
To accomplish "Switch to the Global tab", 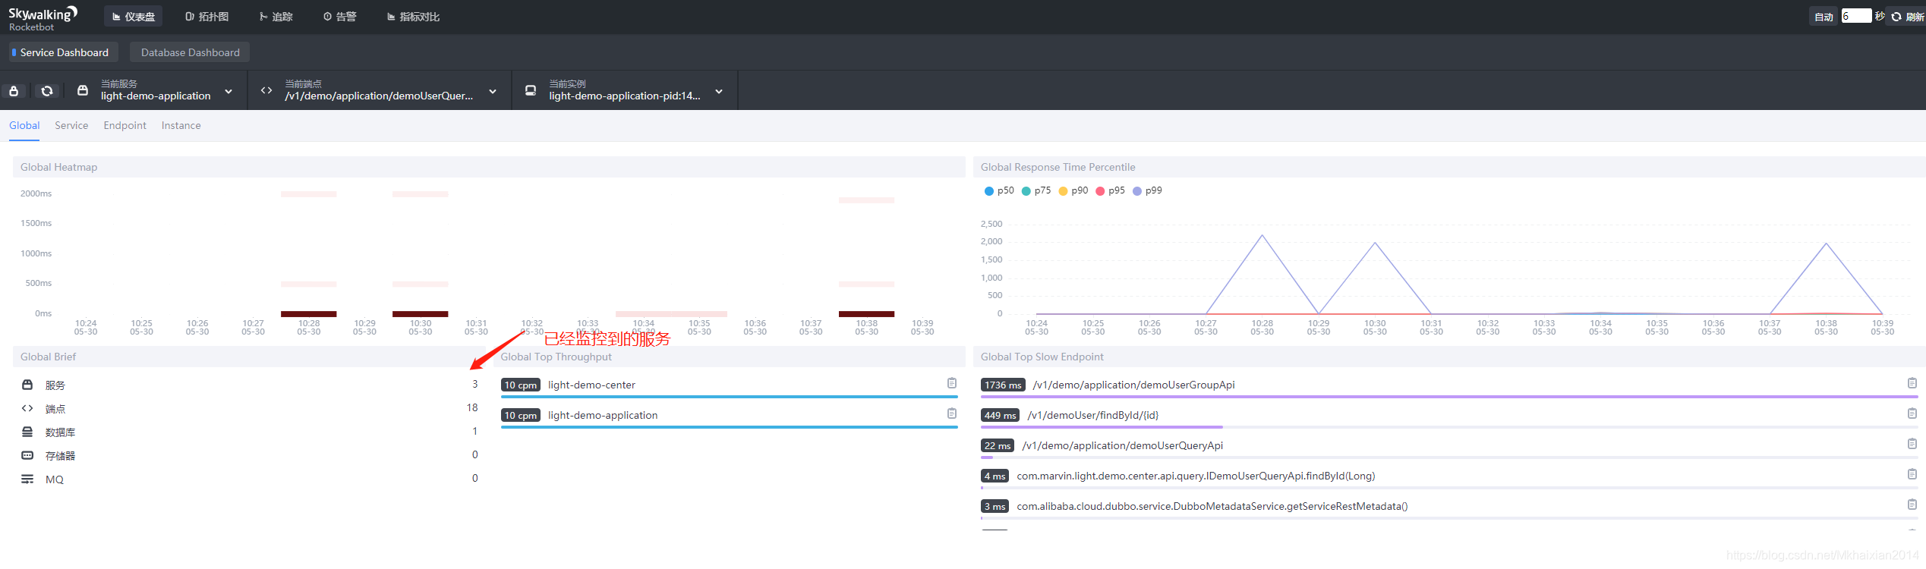I will tap(24, 125).
